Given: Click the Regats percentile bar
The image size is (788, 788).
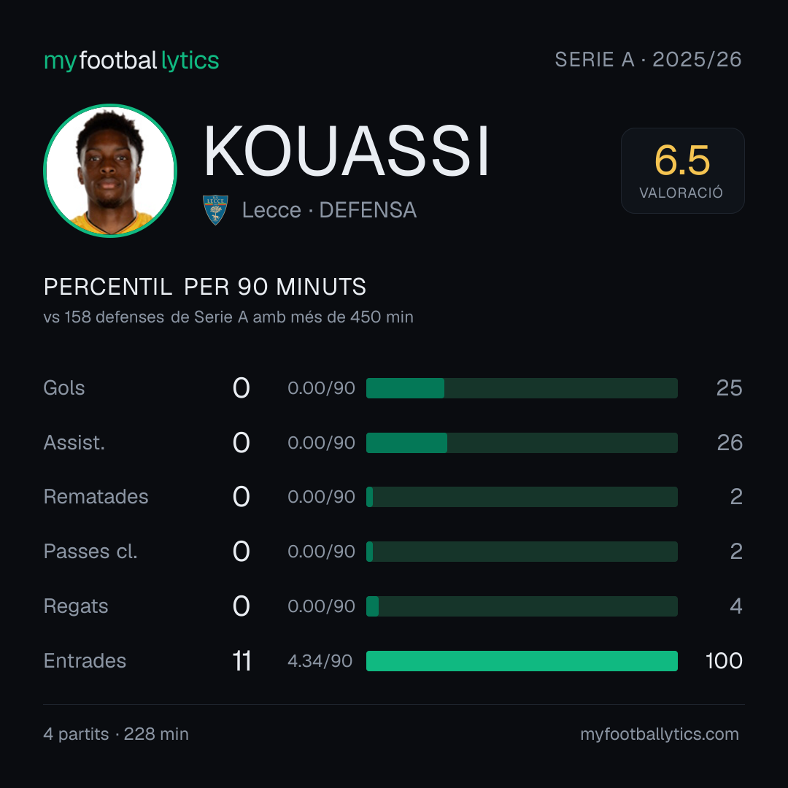Looking at the screenshot, I should [x=522, y=606].
